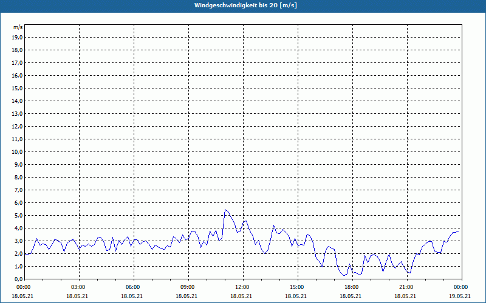Image resolution: width=486 pixels, height=303 pixels.
Task: Select the 10,0 y-axis label
Action: [18, 151]
